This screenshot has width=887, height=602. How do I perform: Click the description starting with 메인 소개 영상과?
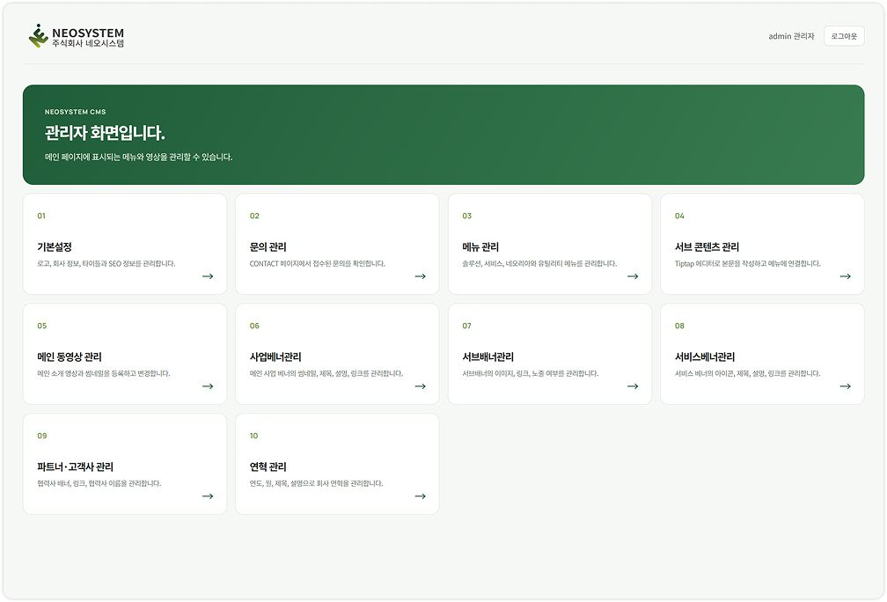point(104,373)
